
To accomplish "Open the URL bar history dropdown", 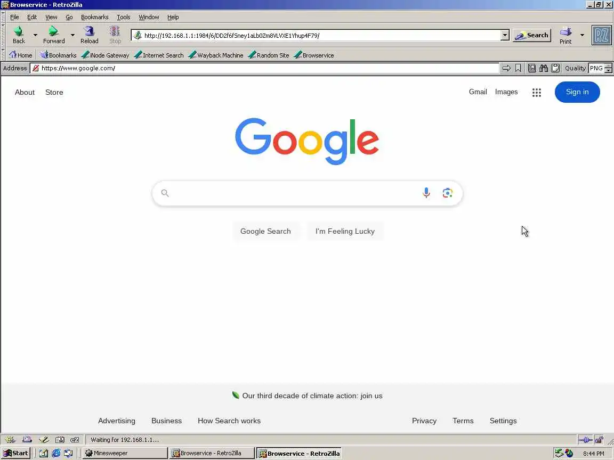I will (505, 35).
